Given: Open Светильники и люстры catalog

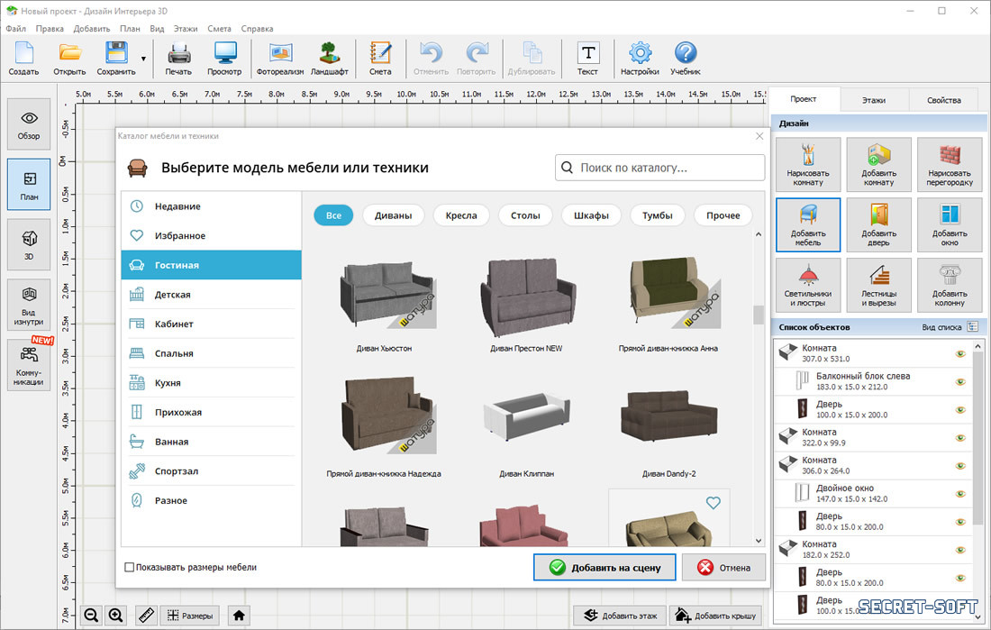Looking at the screenshot, I should tap(808, 285).
